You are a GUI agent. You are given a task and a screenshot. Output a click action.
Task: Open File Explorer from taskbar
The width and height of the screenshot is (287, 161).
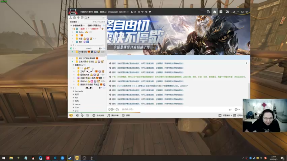11,158
